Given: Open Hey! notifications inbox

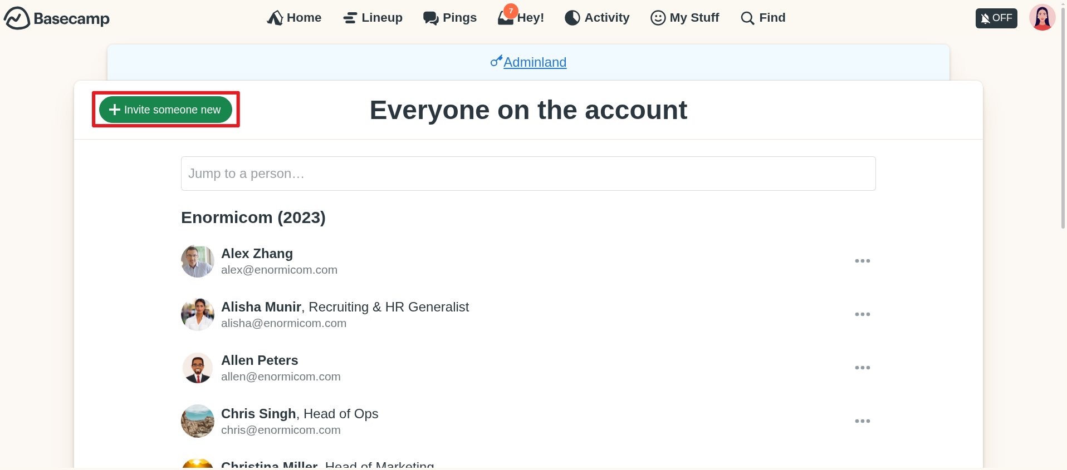Looking at the screenshot, I should pos(521,17).
